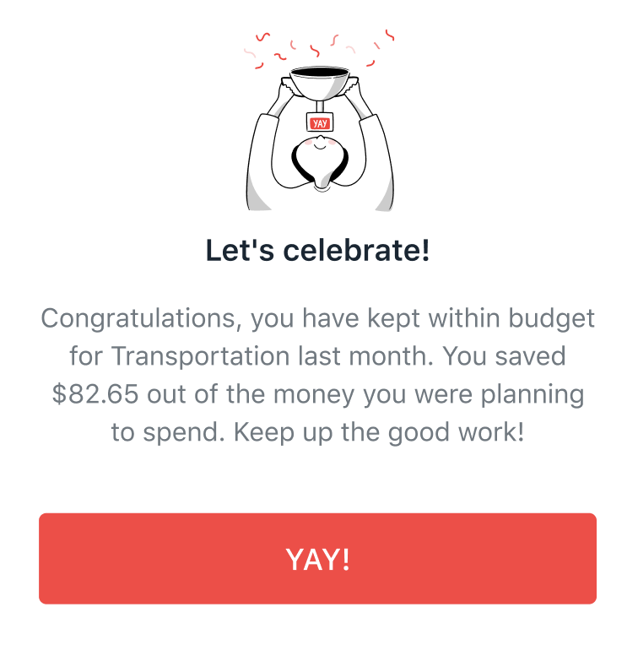Click the word "Transportation" in the message
The image size is (638, 645).
pos(200,355)
